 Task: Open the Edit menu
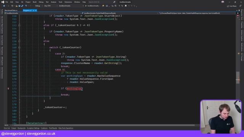point(11,2)
